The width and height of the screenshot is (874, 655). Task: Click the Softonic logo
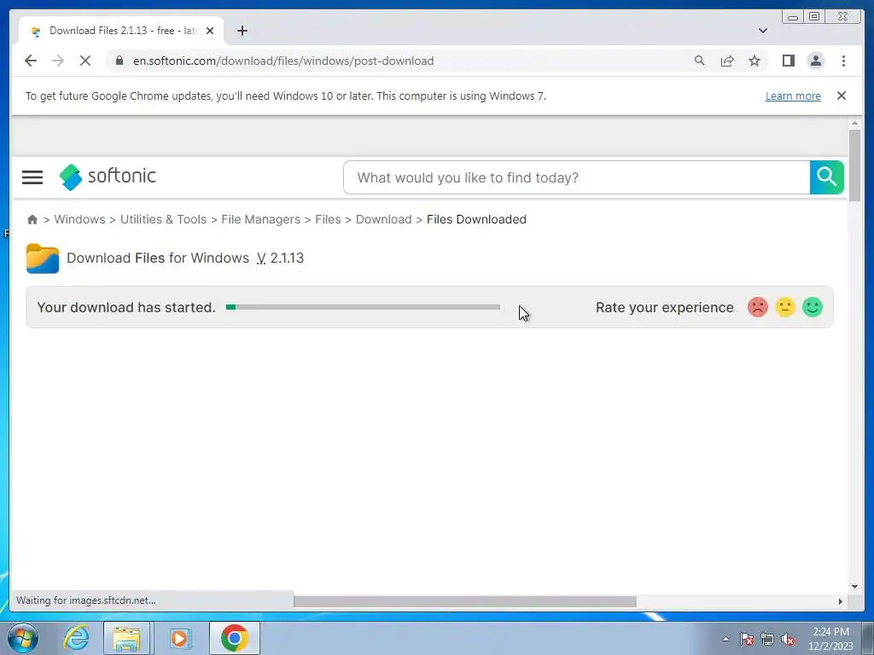coord(108,177)
